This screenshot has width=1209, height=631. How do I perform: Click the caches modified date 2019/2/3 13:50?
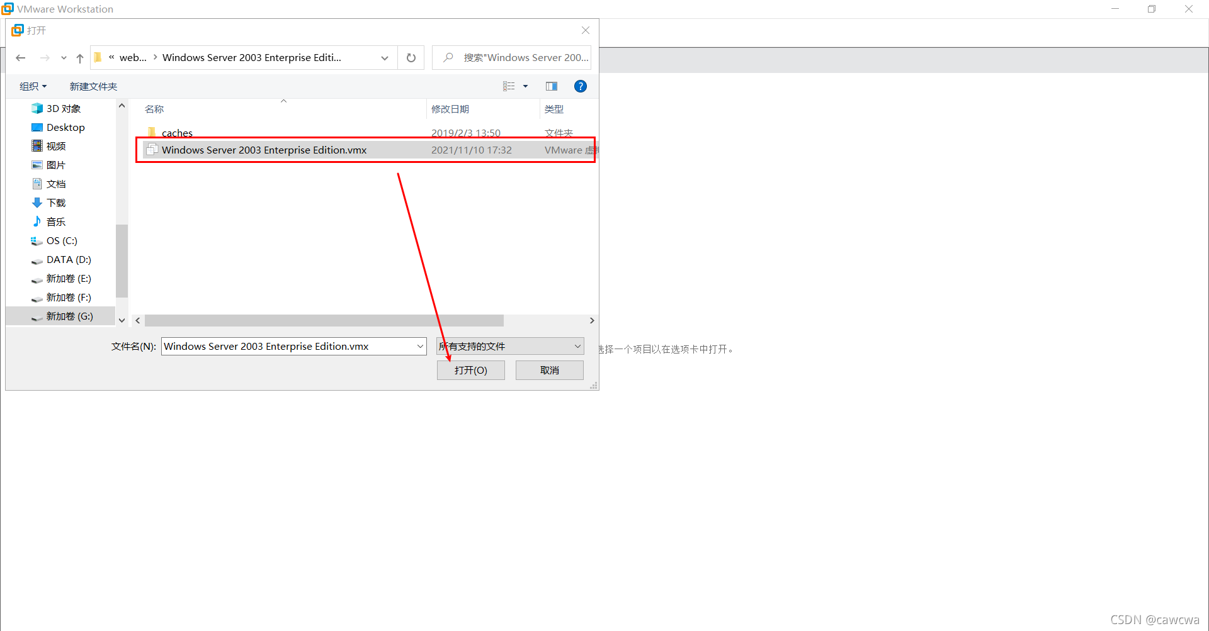coord(466,133)
